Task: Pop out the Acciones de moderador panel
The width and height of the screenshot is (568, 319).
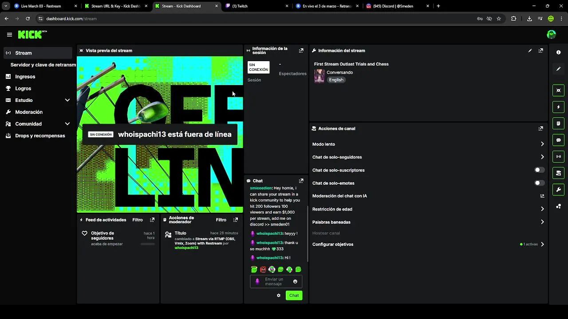Action: tap(236, 220)
